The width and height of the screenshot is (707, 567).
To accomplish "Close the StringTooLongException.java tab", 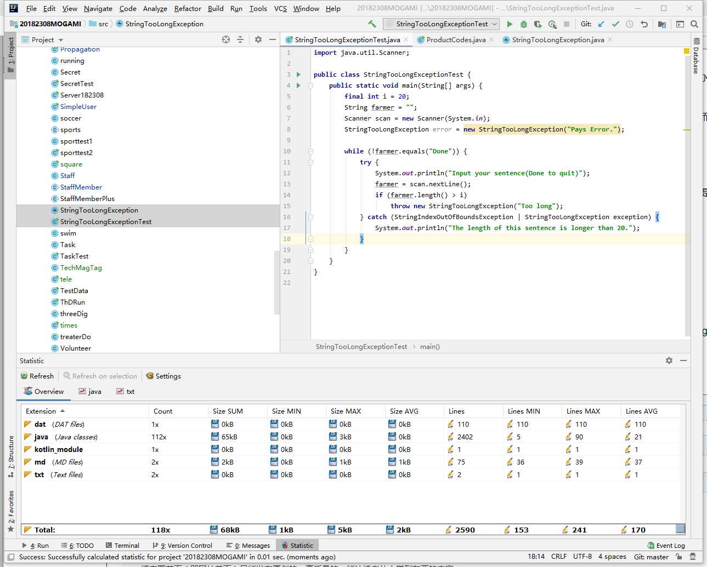I will (x=610, y=39).
